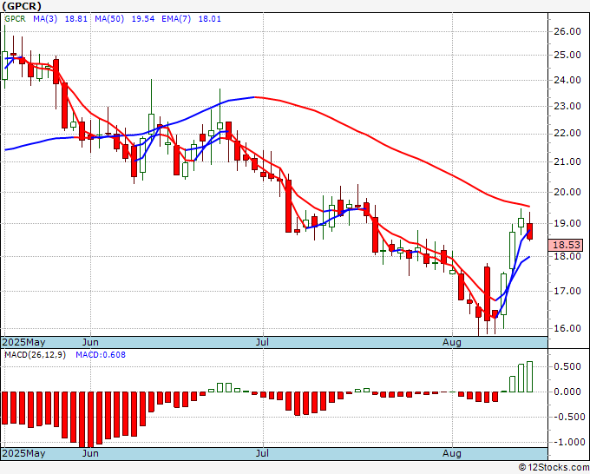The image size is (590, 474).
Task: Click the 16.00 price axis label
Action: pyautogui.click(x=567, y=328)
